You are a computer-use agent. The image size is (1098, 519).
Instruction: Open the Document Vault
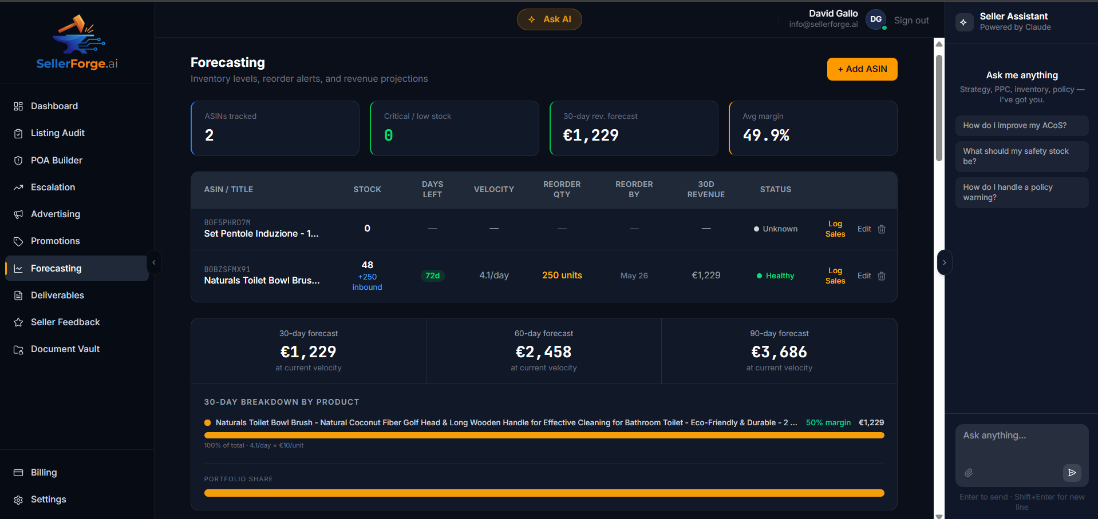point(65,349)
